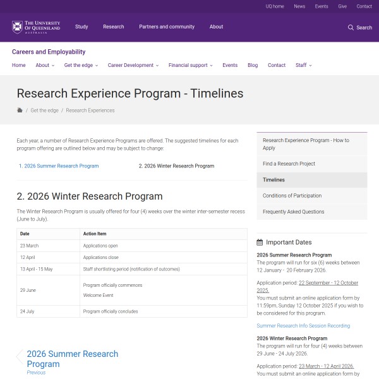The image size is (379, 379).
Task: Select the 2026 Winter Research Program tab
Action: click(176, 166)
